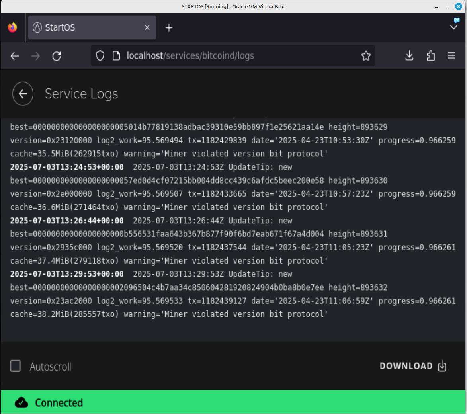Click the cache=38.2MiB(285557txo) entry
This screenshot has height=414, width=467.
tap(64, 314)
